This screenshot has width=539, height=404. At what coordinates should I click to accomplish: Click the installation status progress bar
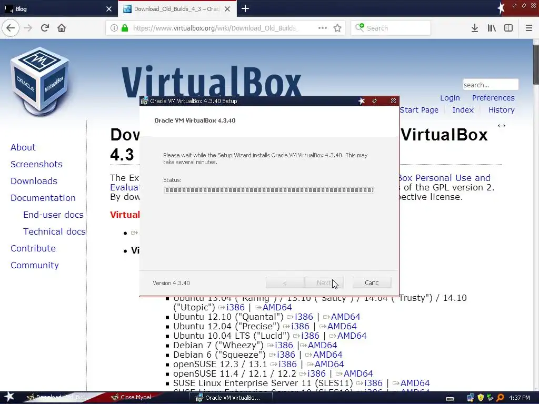[269, 190]
